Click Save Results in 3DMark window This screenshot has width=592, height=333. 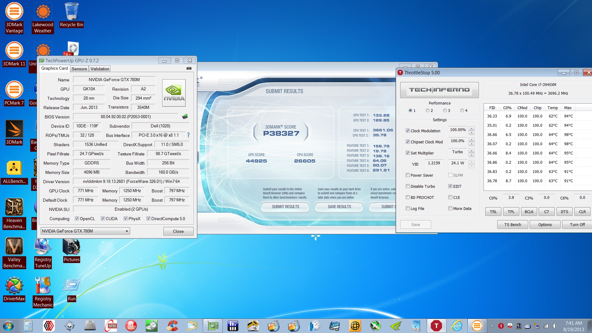click(x=339, y=207)
